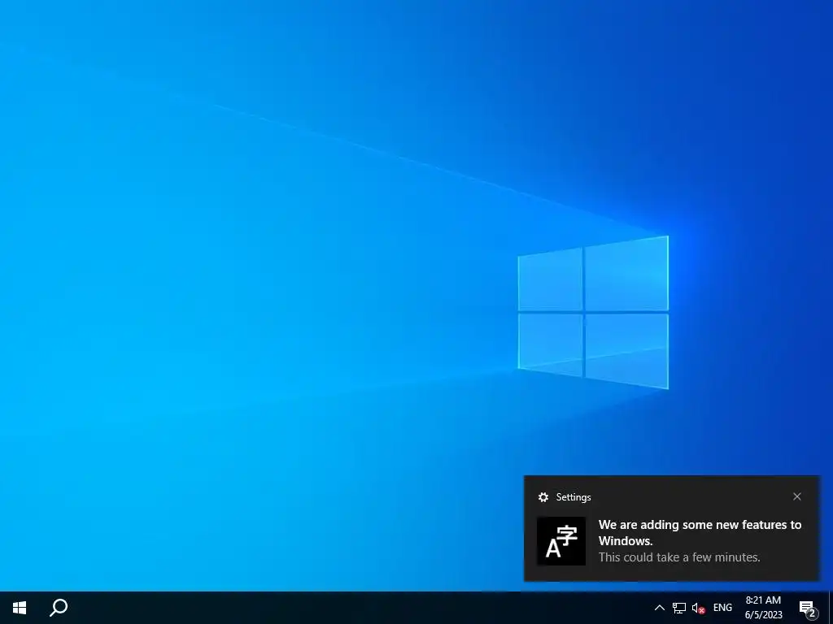Open the 'We are adding some new features' message
The height and width of the screenshot is (624, 833).
[x=700, y=533]
